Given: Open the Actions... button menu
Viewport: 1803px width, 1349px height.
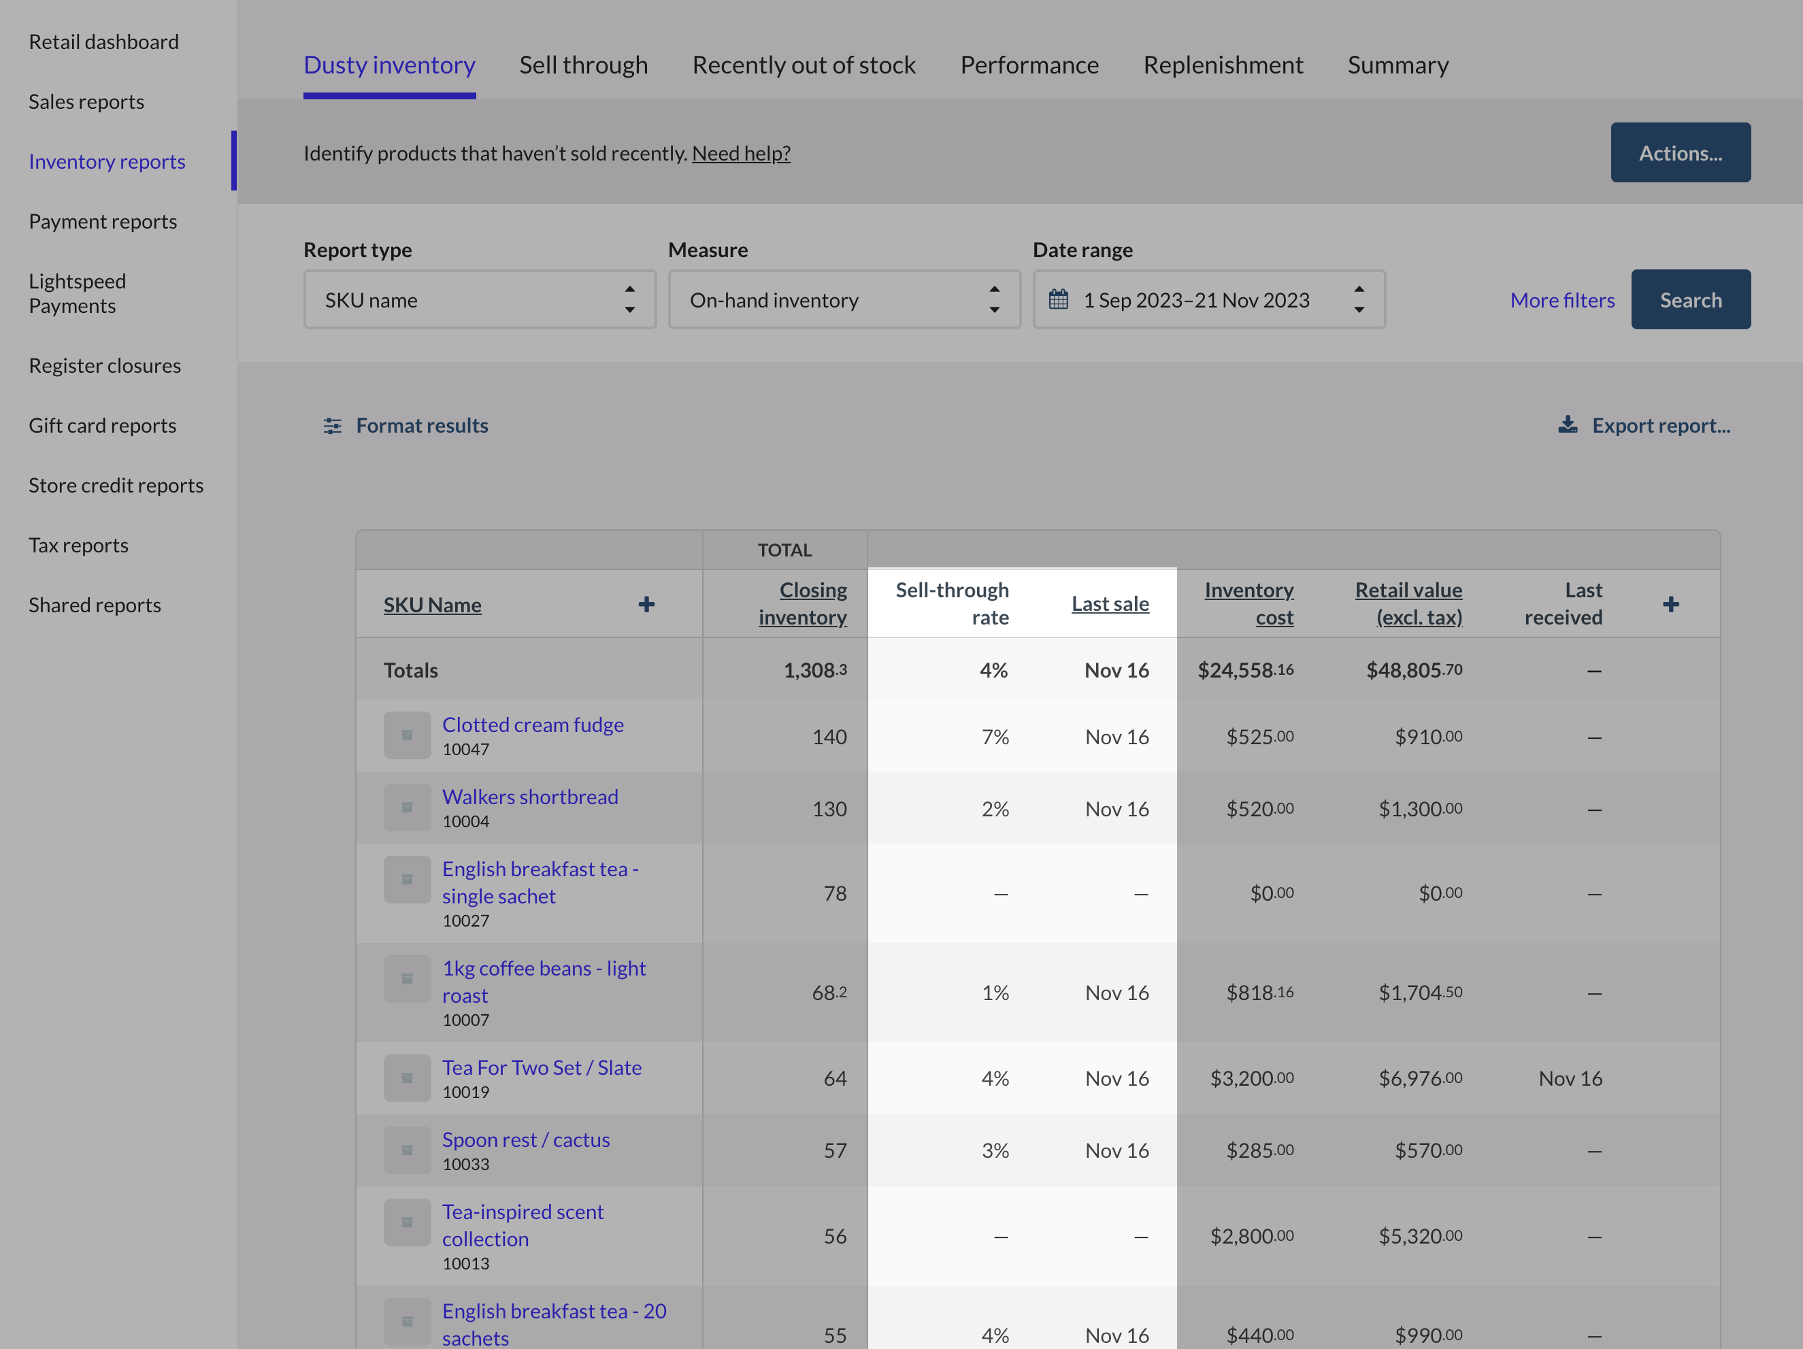Looking at the screenshot, I should click(1679, 153).
